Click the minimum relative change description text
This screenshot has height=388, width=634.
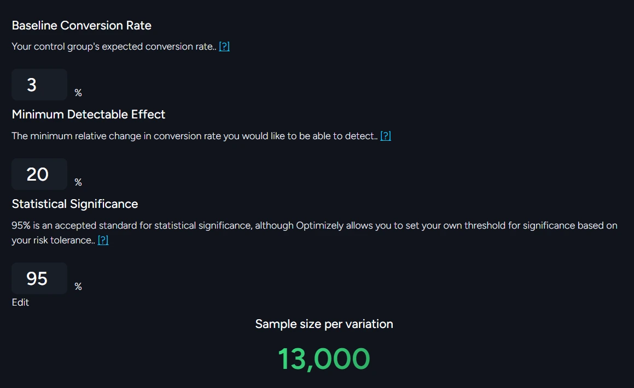194,136
